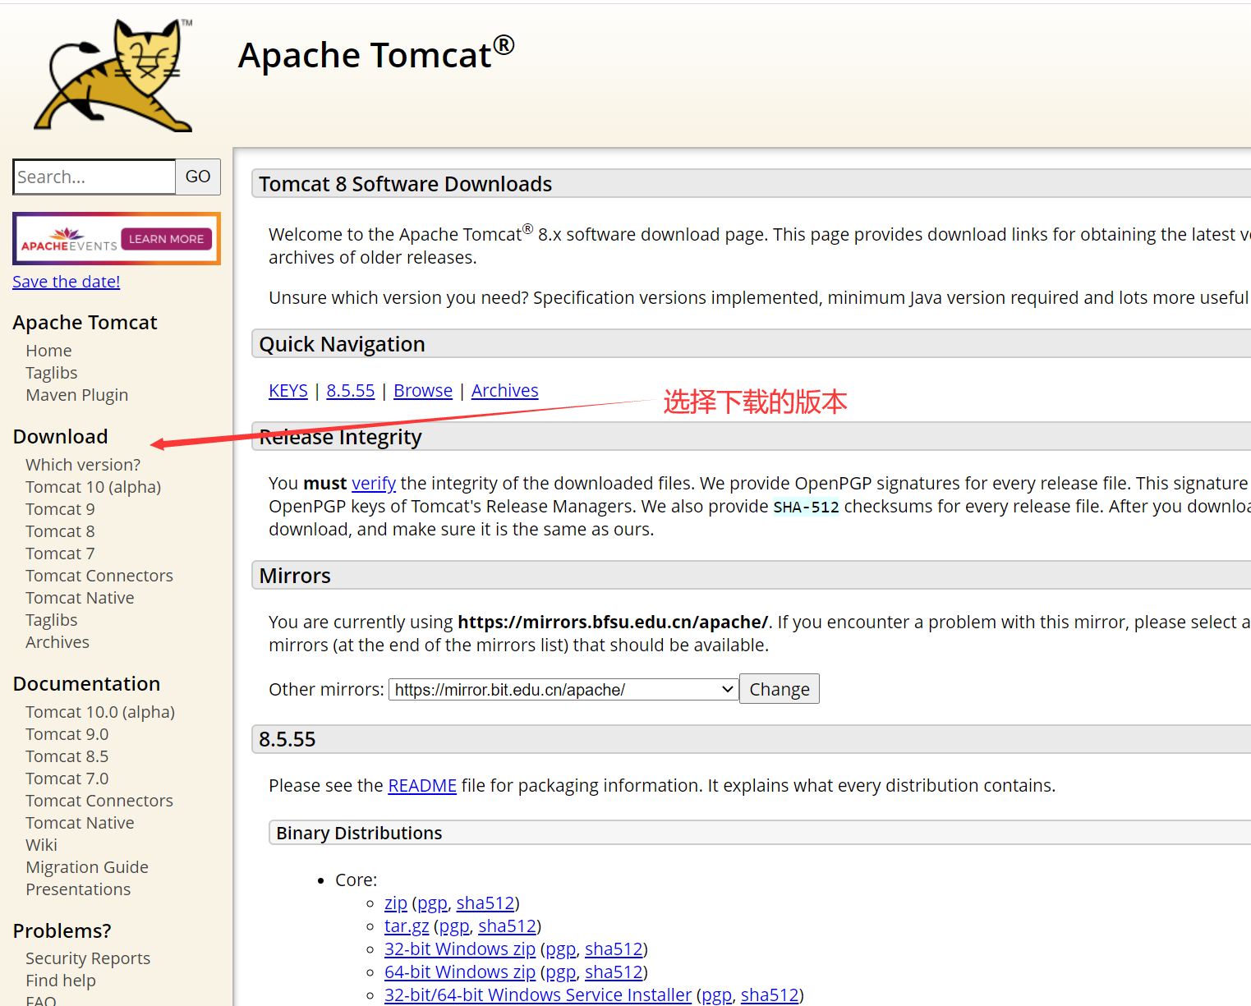Open the Presentations sidebar link

pos(78,889)
